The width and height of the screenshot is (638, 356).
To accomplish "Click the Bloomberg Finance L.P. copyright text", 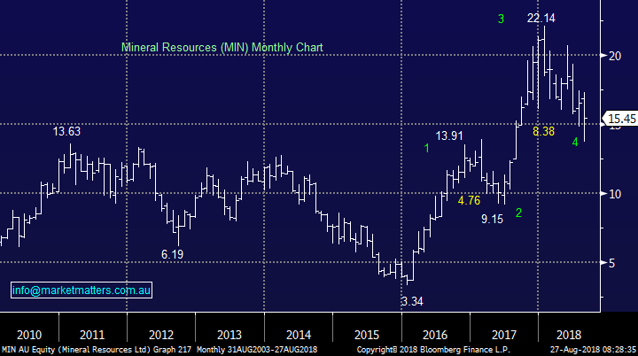I will [433, 350].
